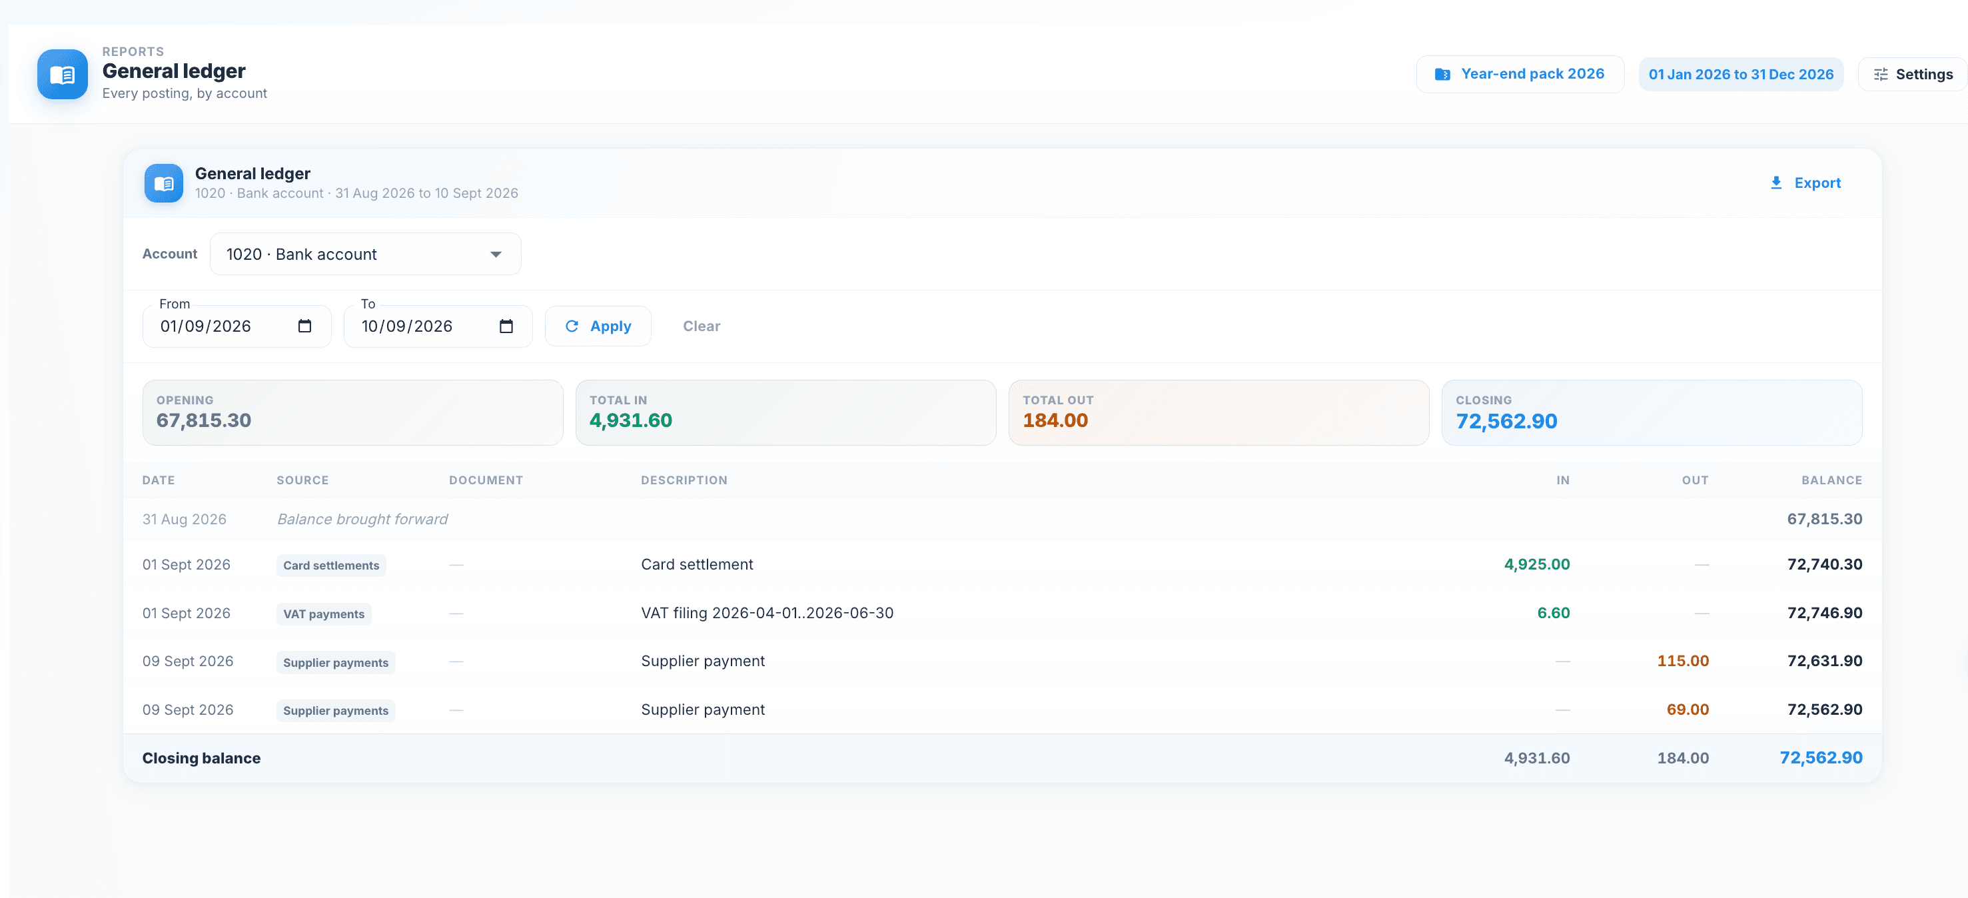Screen dimensions: 1968x898
Task: Click the 4,925.00 incoming amount
Action: (x=1536, y=564)
